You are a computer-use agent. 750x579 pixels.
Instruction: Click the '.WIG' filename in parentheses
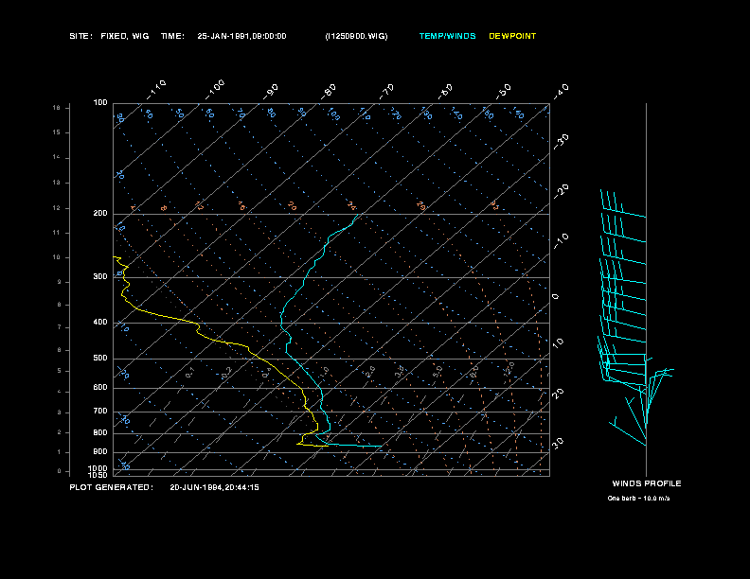356,36
